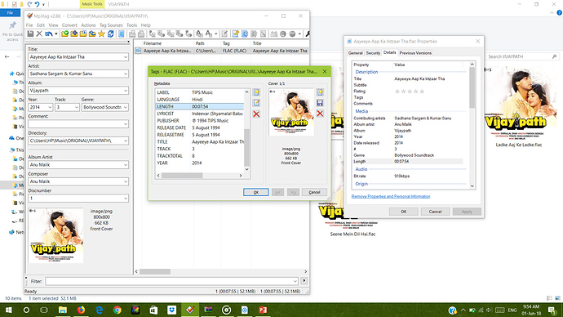
Task: Select the LYRICIST metadata row
Action: coord(200,114)
